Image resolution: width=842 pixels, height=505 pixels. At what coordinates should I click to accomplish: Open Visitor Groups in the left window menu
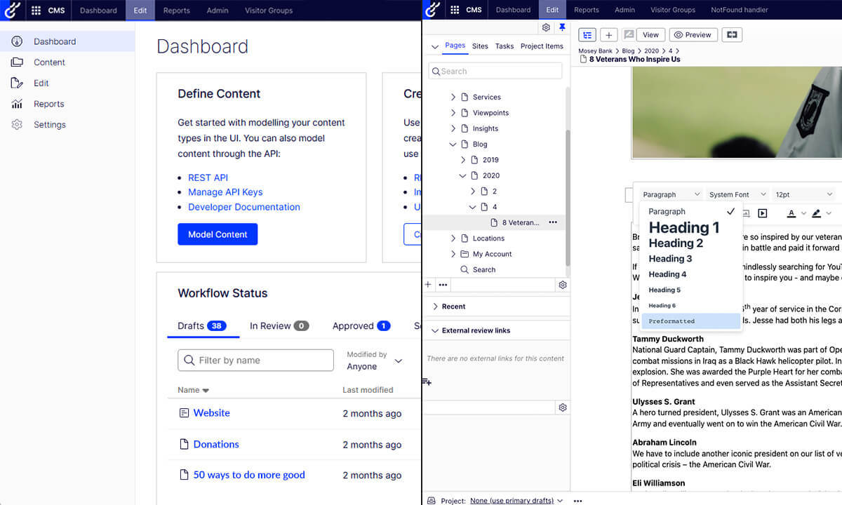point(269,11)
